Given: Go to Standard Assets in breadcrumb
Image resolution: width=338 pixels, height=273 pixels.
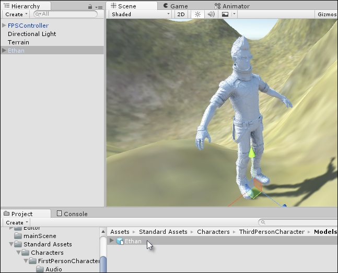Looking at the screenshot, I should 163,232.
